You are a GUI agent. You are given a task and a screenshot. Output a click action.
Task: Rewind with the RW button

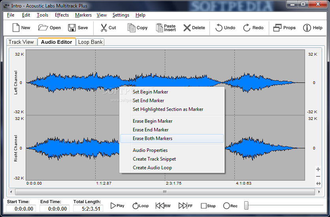tap(163, 206)
